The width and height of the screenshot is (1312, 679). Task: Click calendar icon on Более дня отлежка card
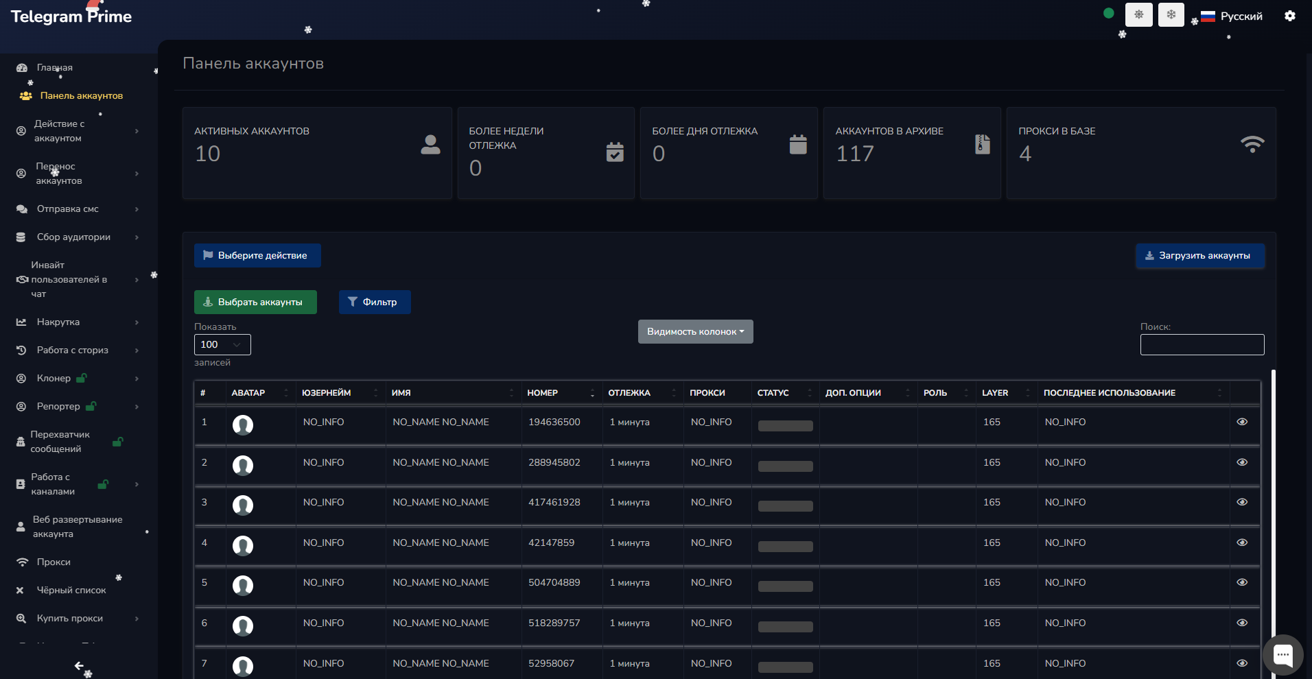tap(798, 145)
